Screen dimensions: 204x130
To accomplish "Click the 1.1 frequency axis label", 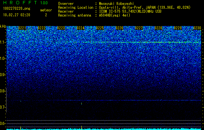I will coord(3,42).
